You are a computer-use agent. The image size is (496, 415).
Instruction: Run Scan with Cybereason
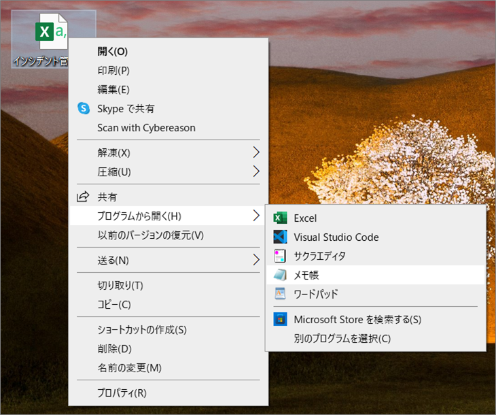pyautogui.click(x=146, y=128)
